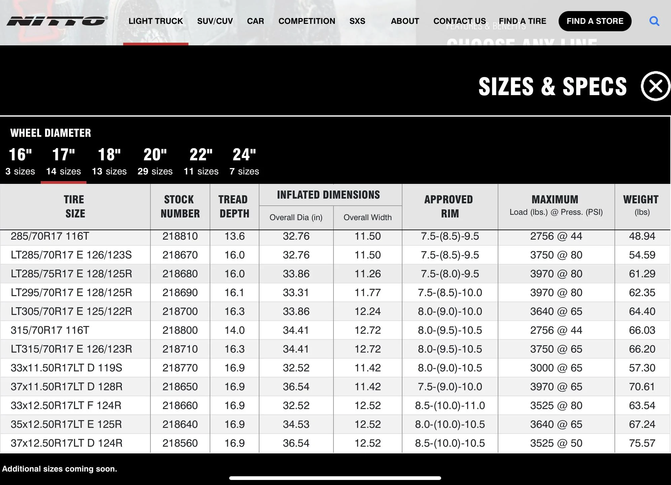Click weight value 75.57
Image resolution: width=671 pixels, height=485 pixels.
(642, 443)
